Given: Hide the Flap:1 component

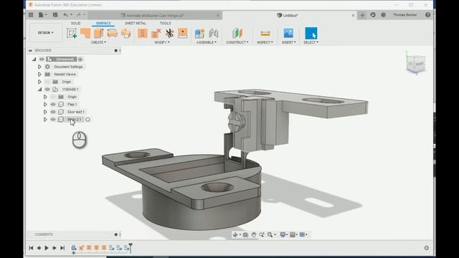Looking at the screenshot, I should 53,105.
